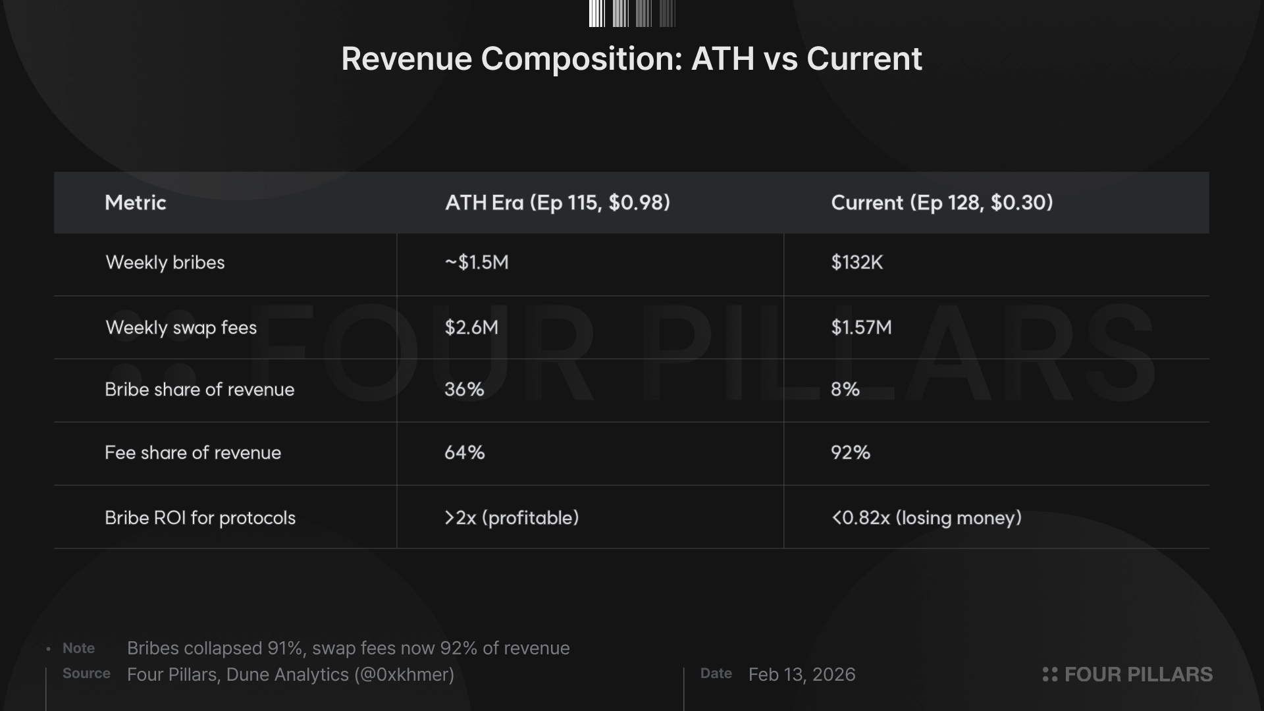Click the Current (Ep 128, $0.30) header
Image resolution: width=1264 pixels, height=711 pixels.
pos(942,203)
